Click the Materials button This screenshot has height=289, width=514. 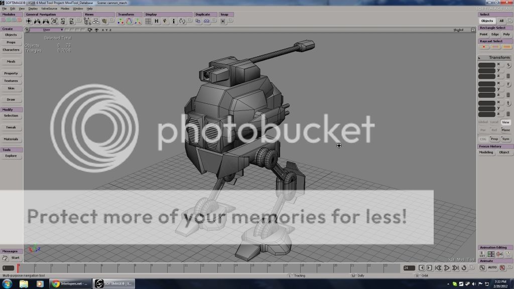point(11,139)
